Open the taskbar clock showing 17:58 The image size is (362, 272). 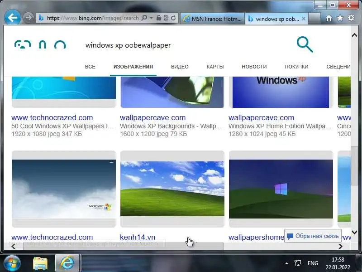tap(338, 263)
